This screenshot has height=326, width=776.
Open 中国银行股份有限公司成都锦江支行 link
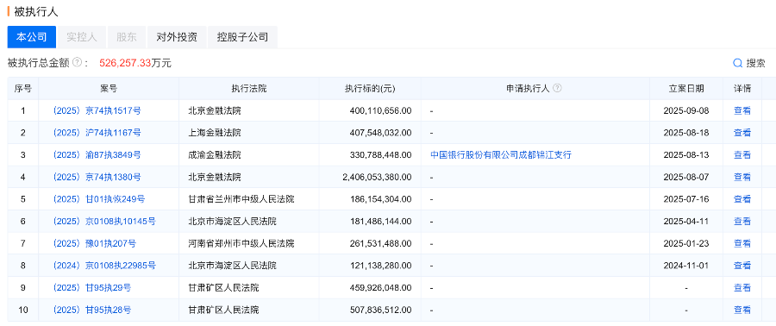tap(501, 155)
